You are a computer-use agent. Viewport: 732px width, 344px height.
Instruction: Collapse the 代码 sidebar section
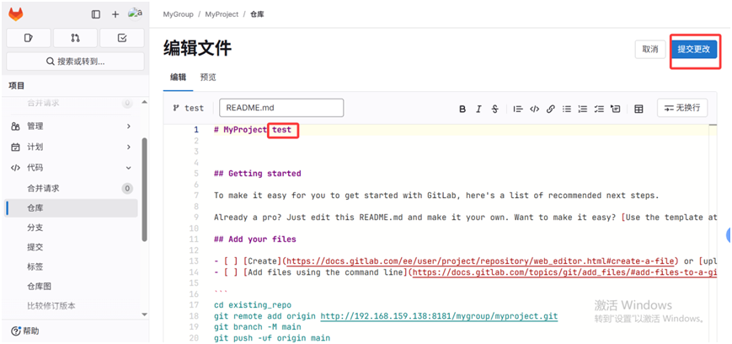72,167
